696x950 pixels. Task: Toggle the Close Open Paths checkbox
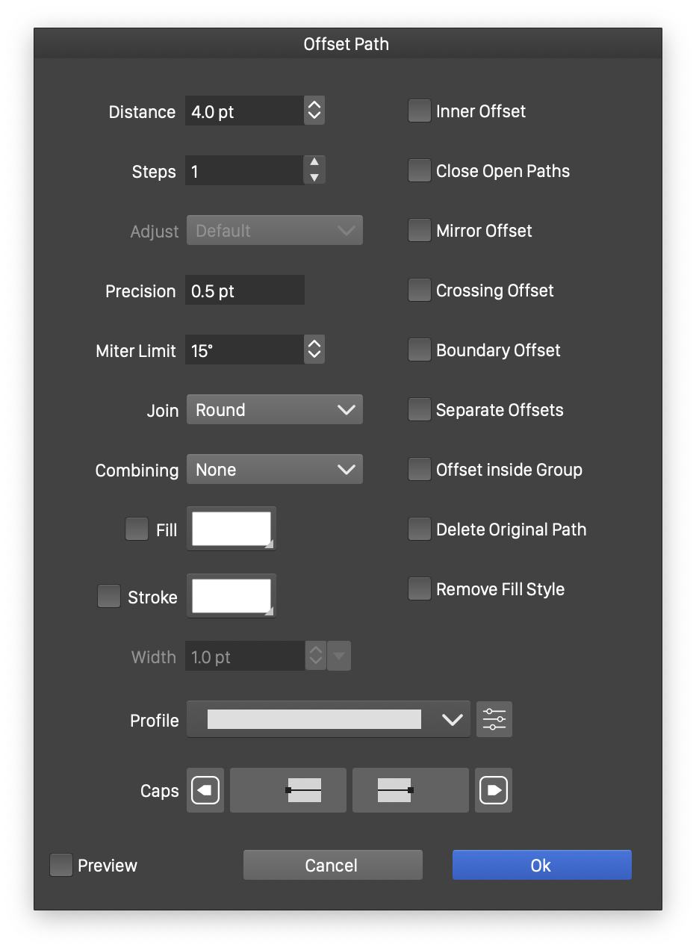[420, 171]
